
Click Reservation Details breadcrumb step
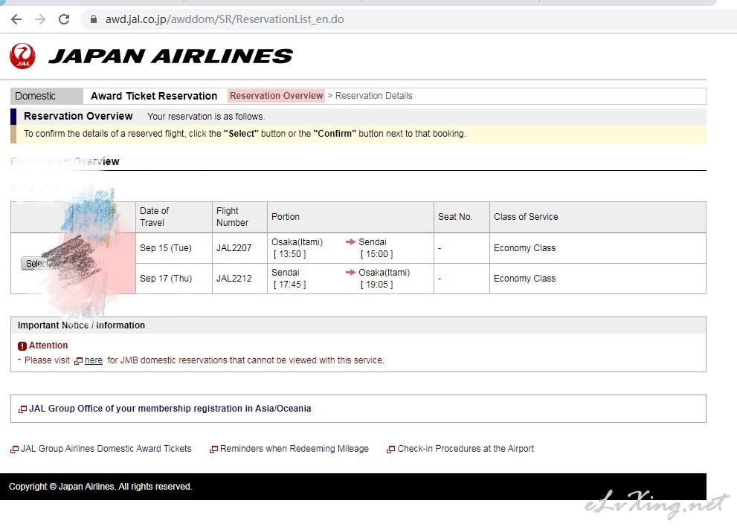[x=373, y=96]
